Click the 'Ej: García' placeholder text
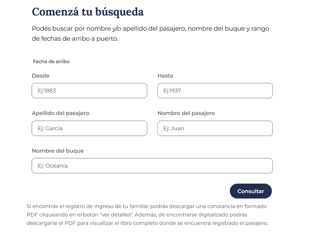The width and height of the screenshot is (322, 243). (x=50, y=128)
